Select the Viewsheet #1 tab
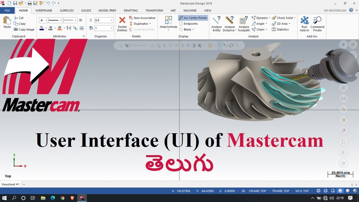Screen dimensions: 359x202 click(x=10, y=184)
